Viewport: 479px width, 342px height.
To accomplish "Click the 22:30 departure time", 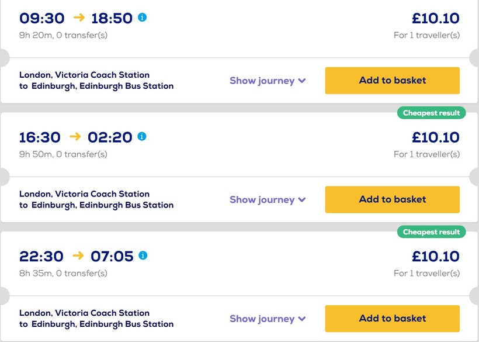I will tap(41, 256).
